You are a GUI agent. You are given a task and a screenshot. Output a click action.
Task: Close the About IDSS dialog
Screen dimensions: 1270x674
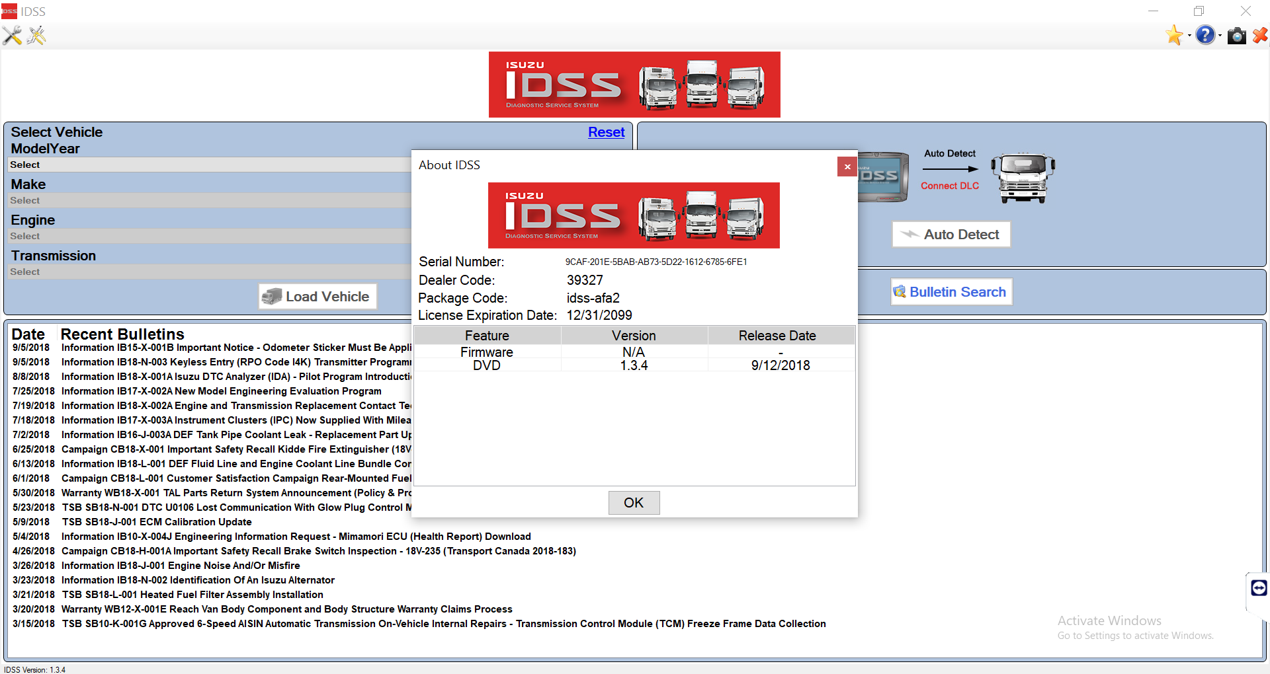[847, 167]
